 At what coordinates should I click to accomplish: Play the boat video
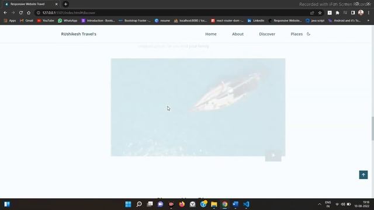click(273, 156)
